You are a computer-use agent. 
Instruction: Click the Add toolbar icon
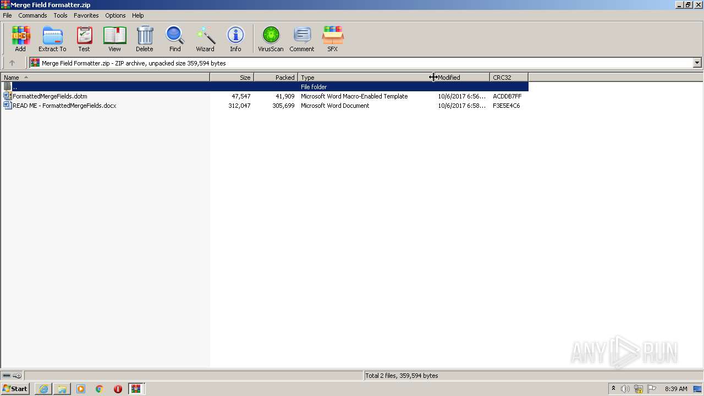(x=20, y=39)
